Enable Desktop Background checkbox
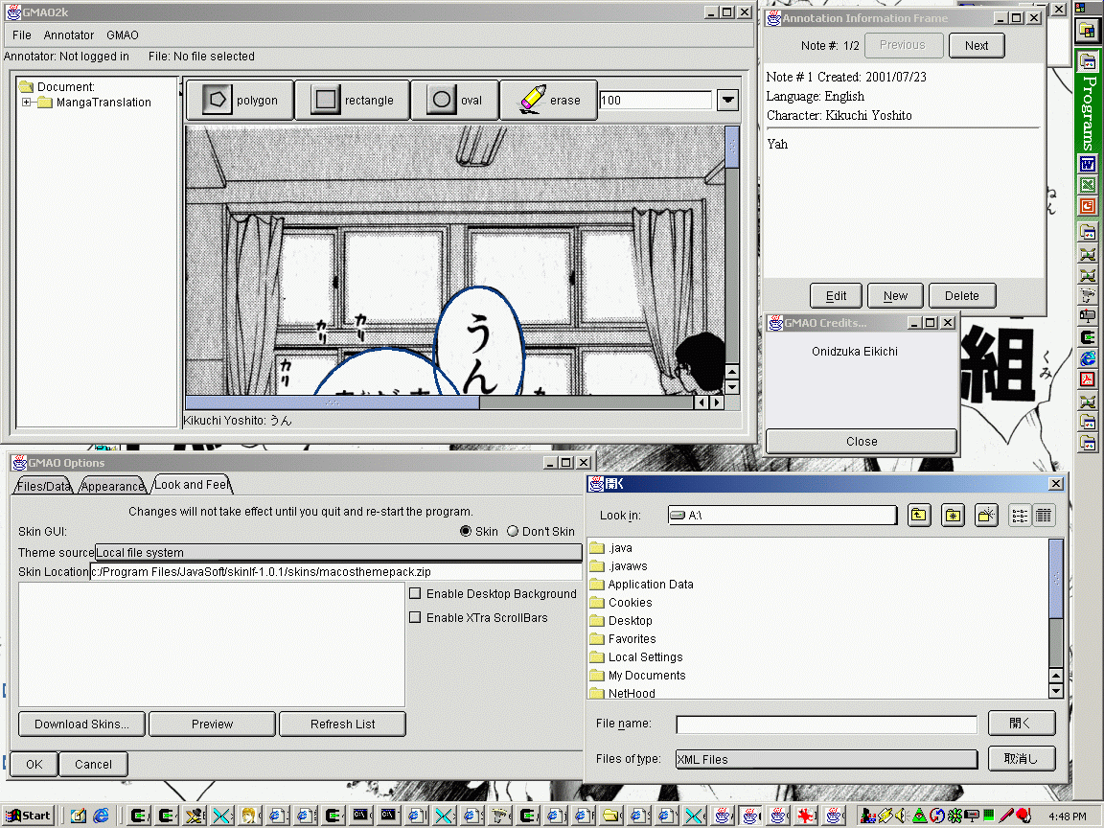Screen dimensions: 1104x828 [415, 593]
